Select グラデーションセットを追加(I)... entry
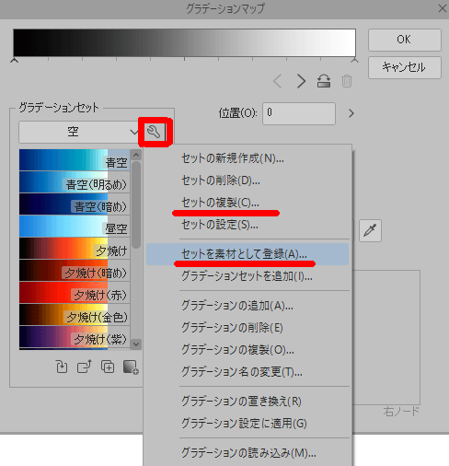 pyautogui.click(x=248, y=276)
